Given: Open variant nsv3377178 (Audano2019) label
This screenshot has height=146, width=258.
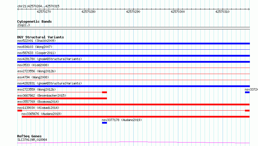Looking at the screenshot, I should coord(122,120).
